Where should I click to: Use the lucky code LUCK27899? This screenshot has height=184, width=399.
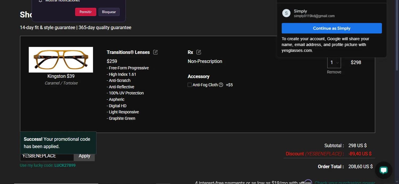coord(65,165)
